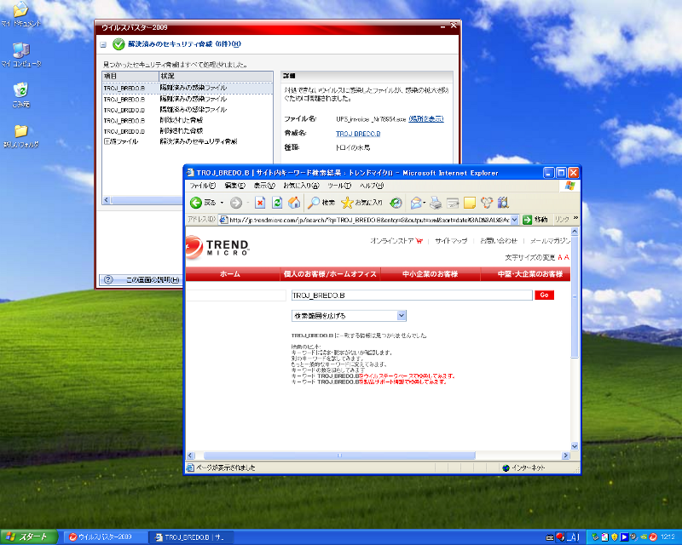
Task: Click the green Go arrow beside address bar
Action: pyautogui.click(x=527, y=220)
